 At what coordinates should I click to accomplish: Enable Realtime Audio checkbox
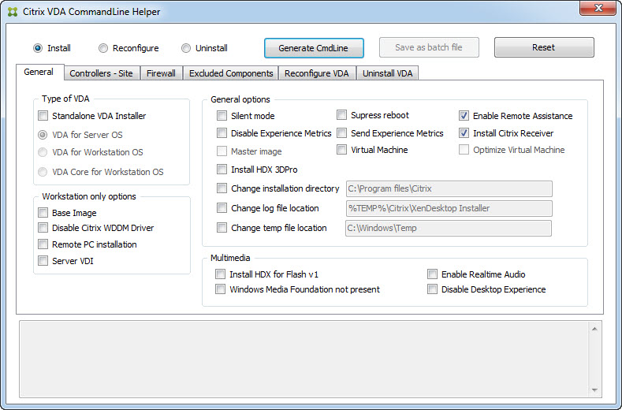(x=432, y=274)
